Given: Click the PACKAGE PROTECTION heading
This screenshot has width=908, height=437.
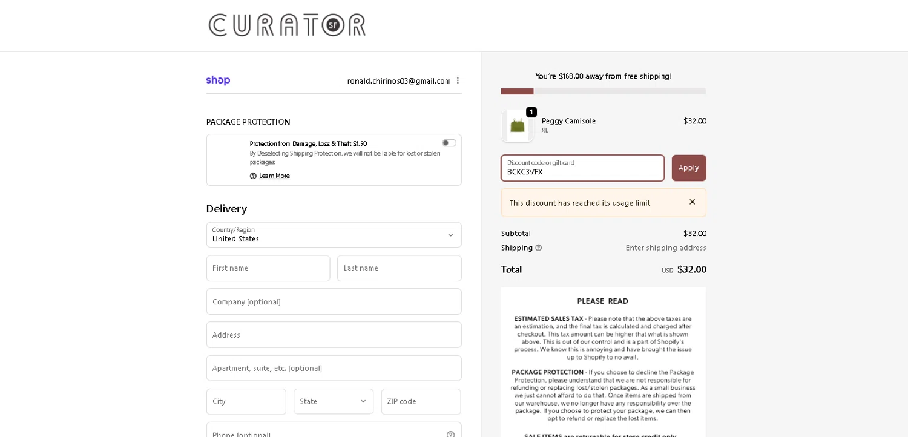Looking at the screenshot, I should [248, 122].
